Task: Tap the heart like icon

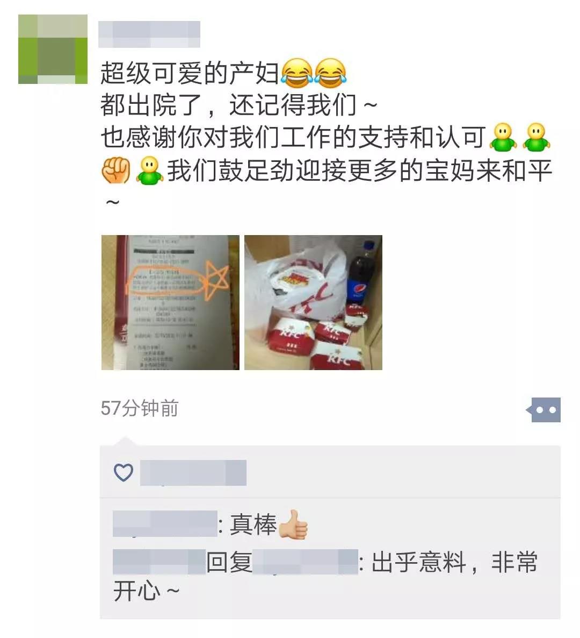Action: click(124, 472)
